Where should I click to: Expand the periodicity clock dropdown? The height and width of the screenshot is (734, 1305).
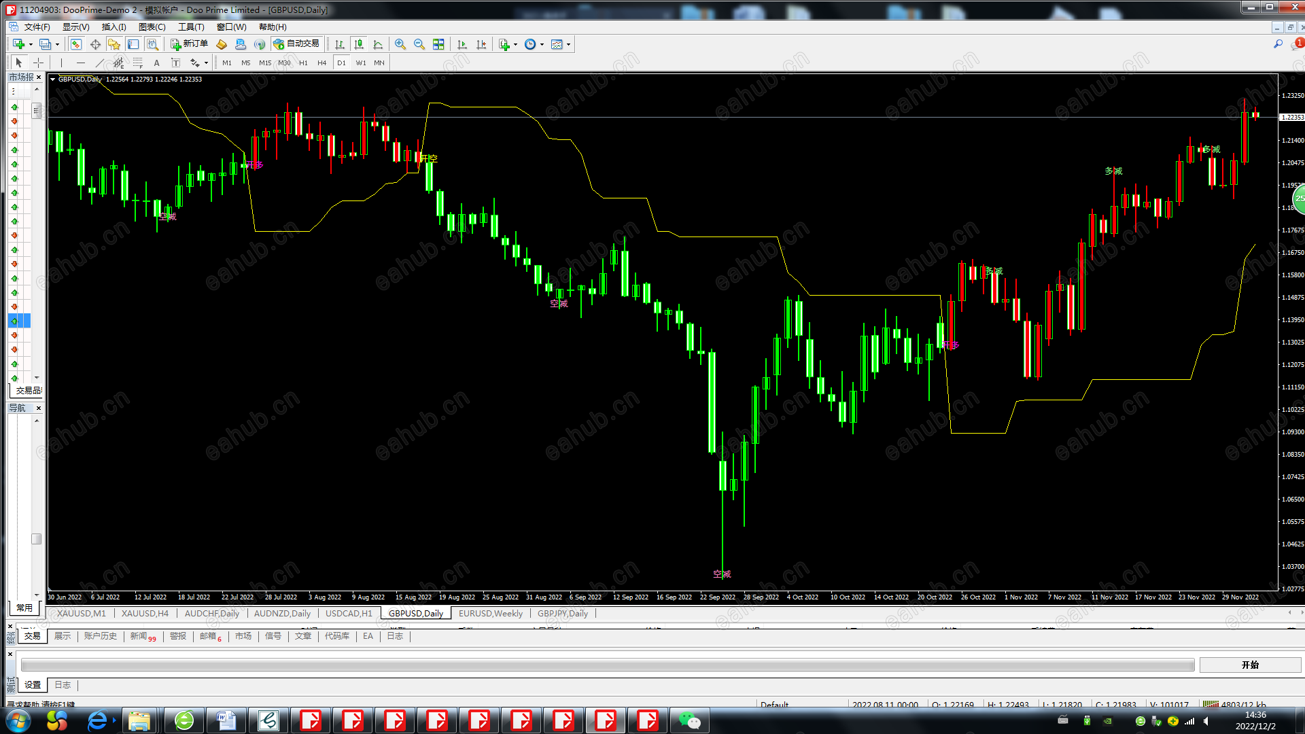542,44
